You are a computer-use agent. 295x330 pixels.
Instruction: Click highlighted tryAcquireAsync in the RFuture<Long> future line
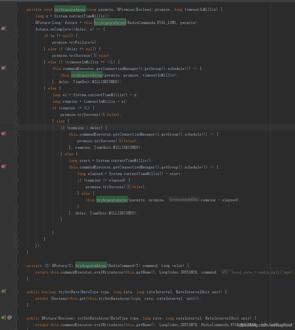(110, 23)
